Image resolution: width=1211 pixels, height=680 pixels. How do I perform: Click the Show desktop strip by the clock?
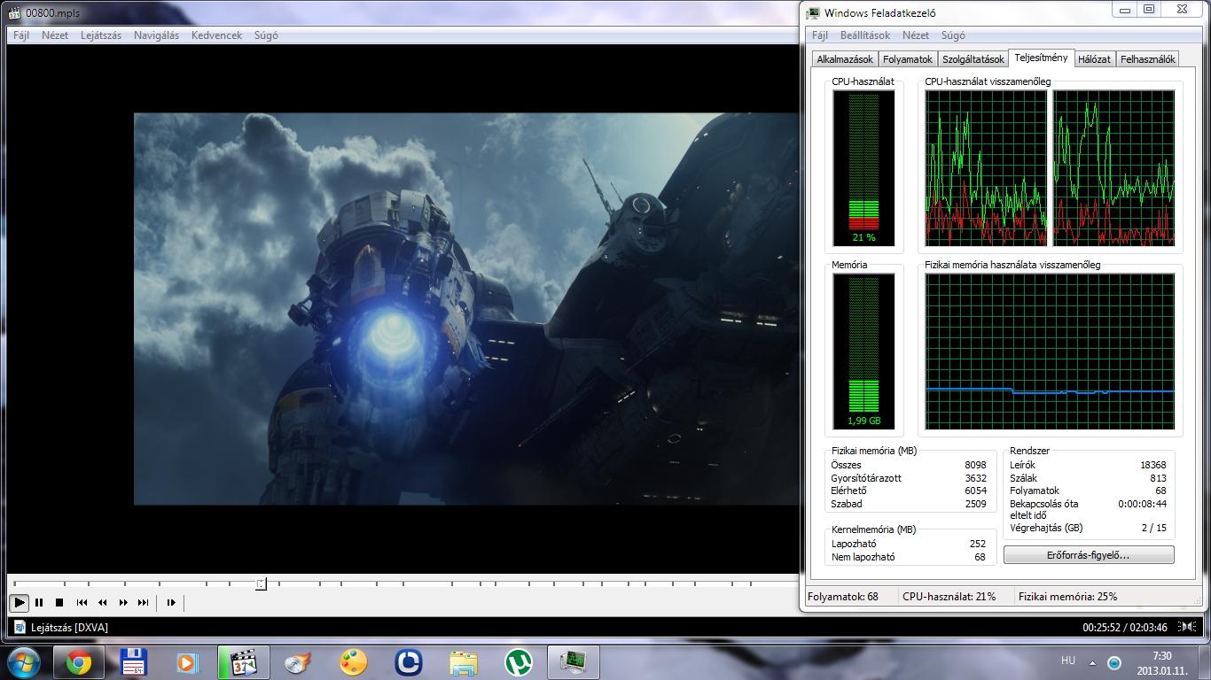point(1205,662)
